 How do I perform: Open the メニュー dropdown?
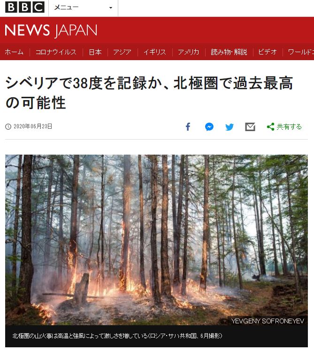point(83,8)
